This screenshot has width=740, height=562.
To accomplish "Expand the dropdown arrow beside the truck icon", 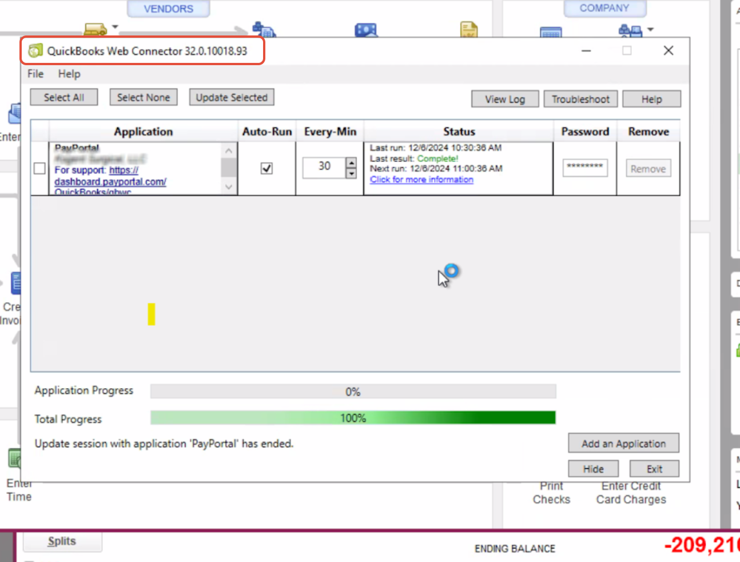I will coord(115,26).
